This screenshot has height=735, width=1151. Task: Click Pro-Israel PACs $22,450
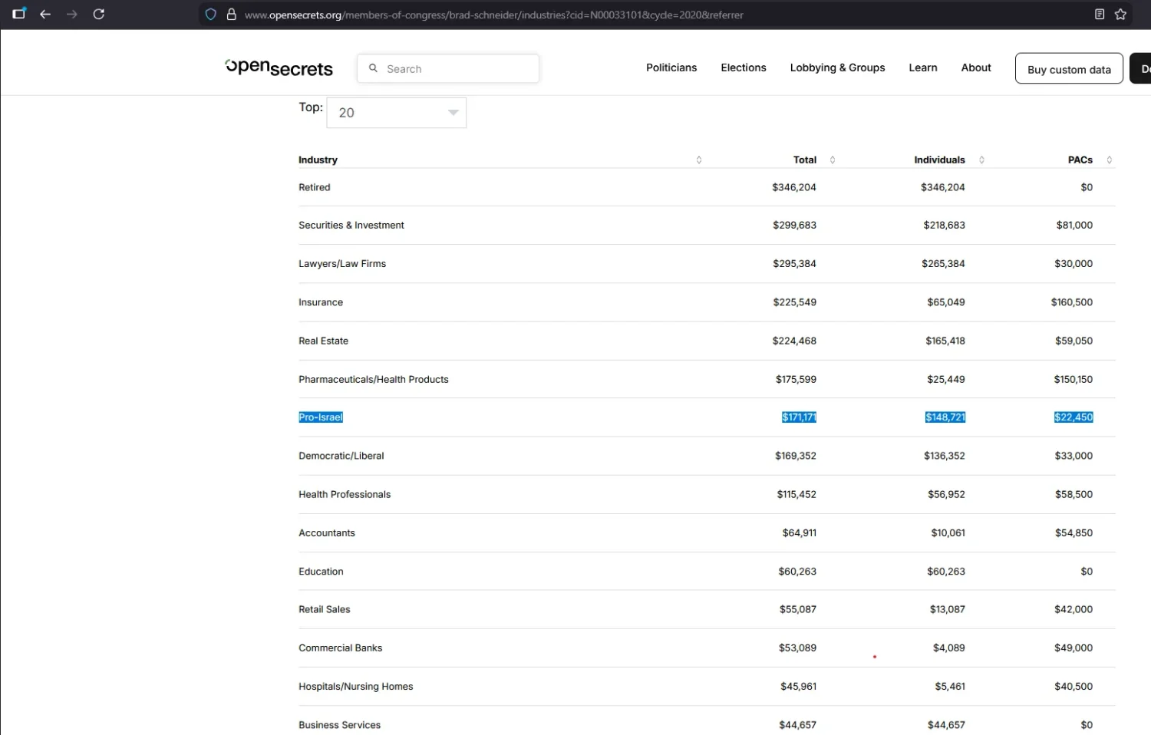tap(1073, 417)
